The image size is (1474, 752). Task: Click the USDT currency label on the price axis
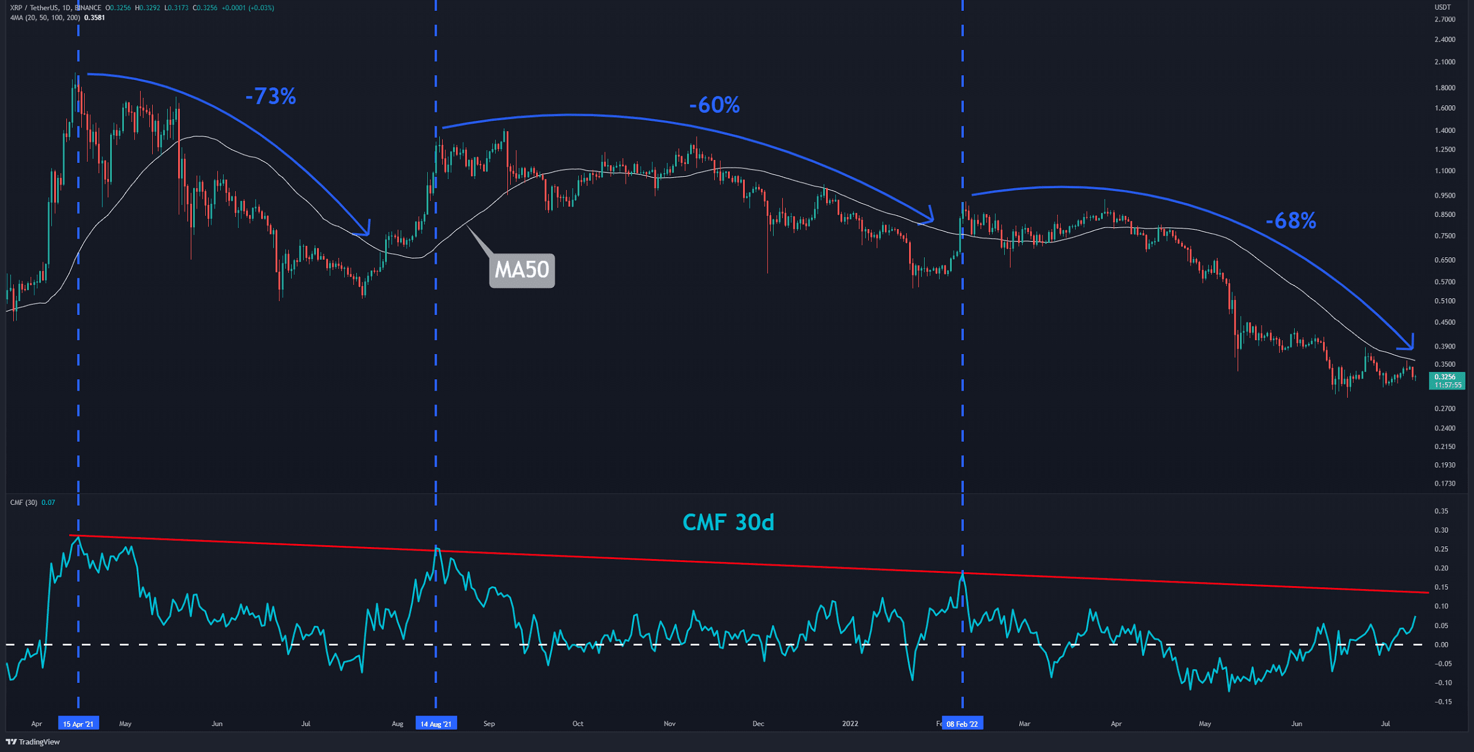pos(1443,7)
